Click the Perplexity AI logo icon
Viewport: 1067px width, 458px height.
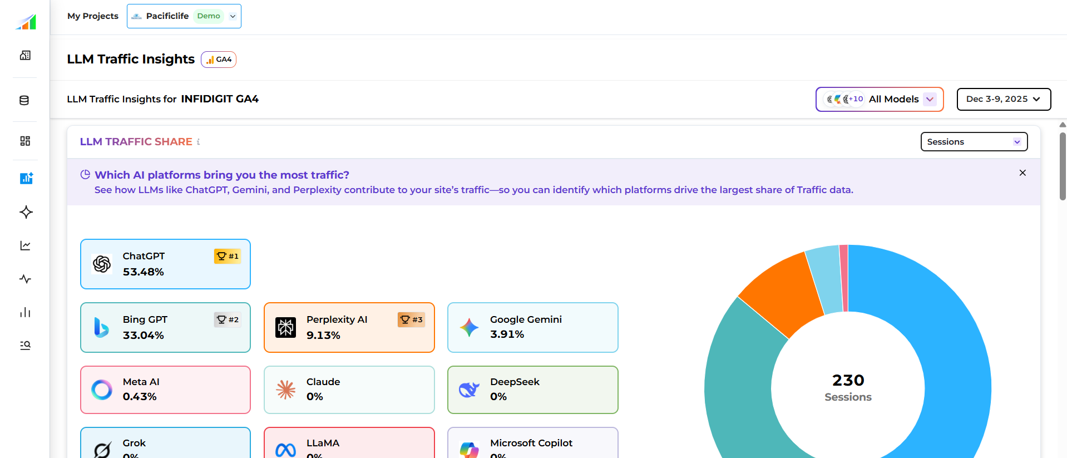285,327
